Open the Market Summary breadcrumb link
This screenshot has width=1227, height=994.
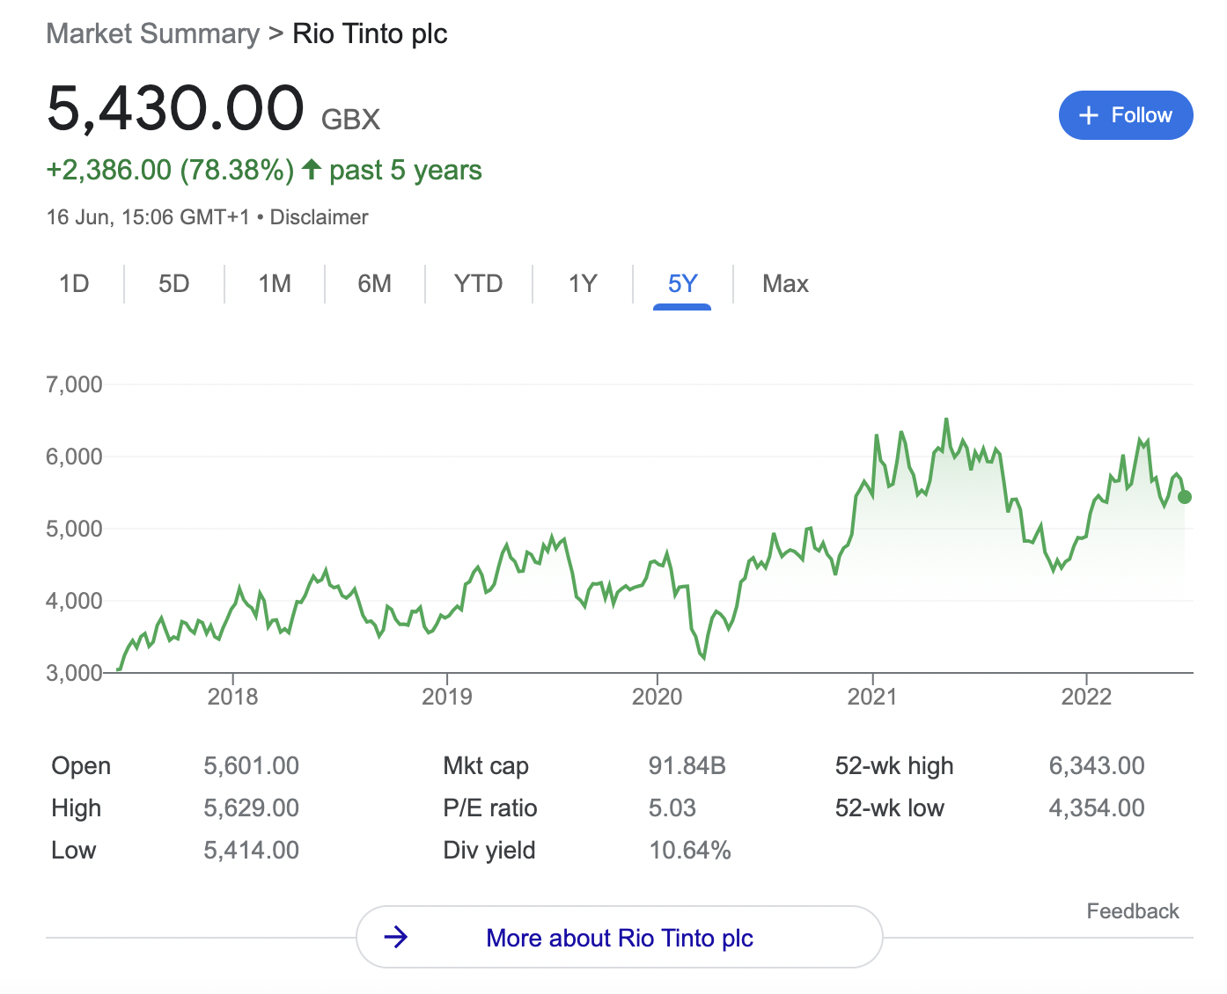click(x=152, y=33)
